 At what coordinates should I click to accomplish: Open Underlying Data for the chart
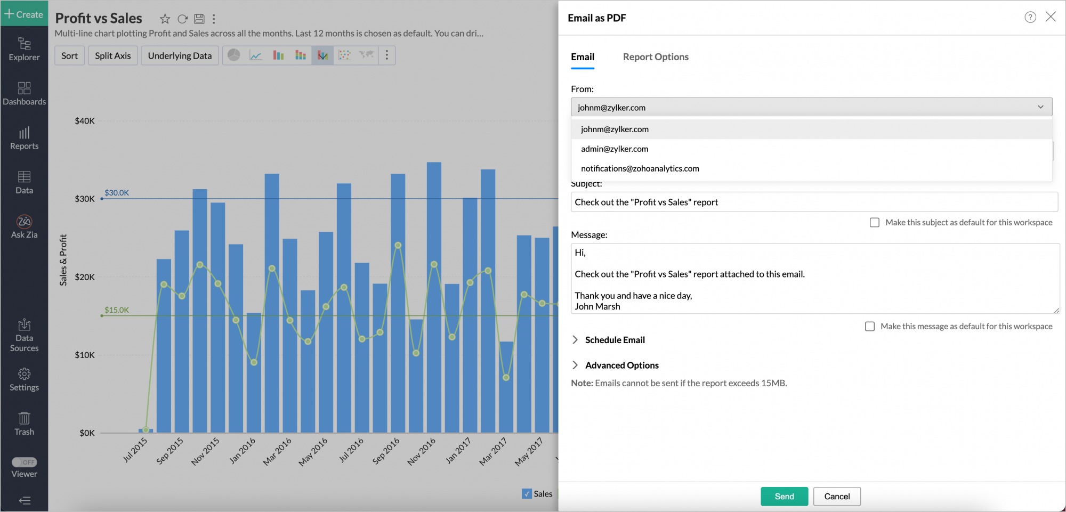pos(180,55)
